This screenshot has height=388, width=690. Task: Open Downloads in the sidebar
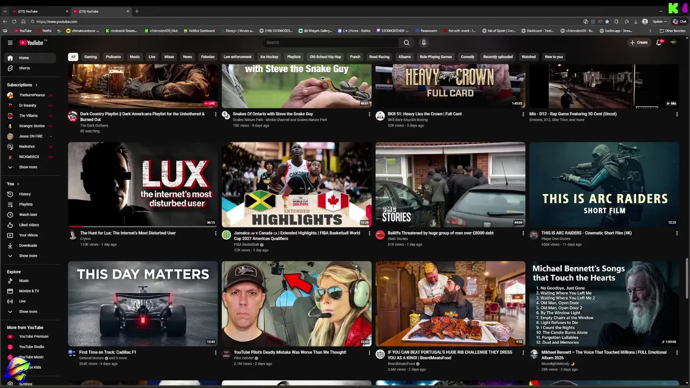(x=30, y=245)
